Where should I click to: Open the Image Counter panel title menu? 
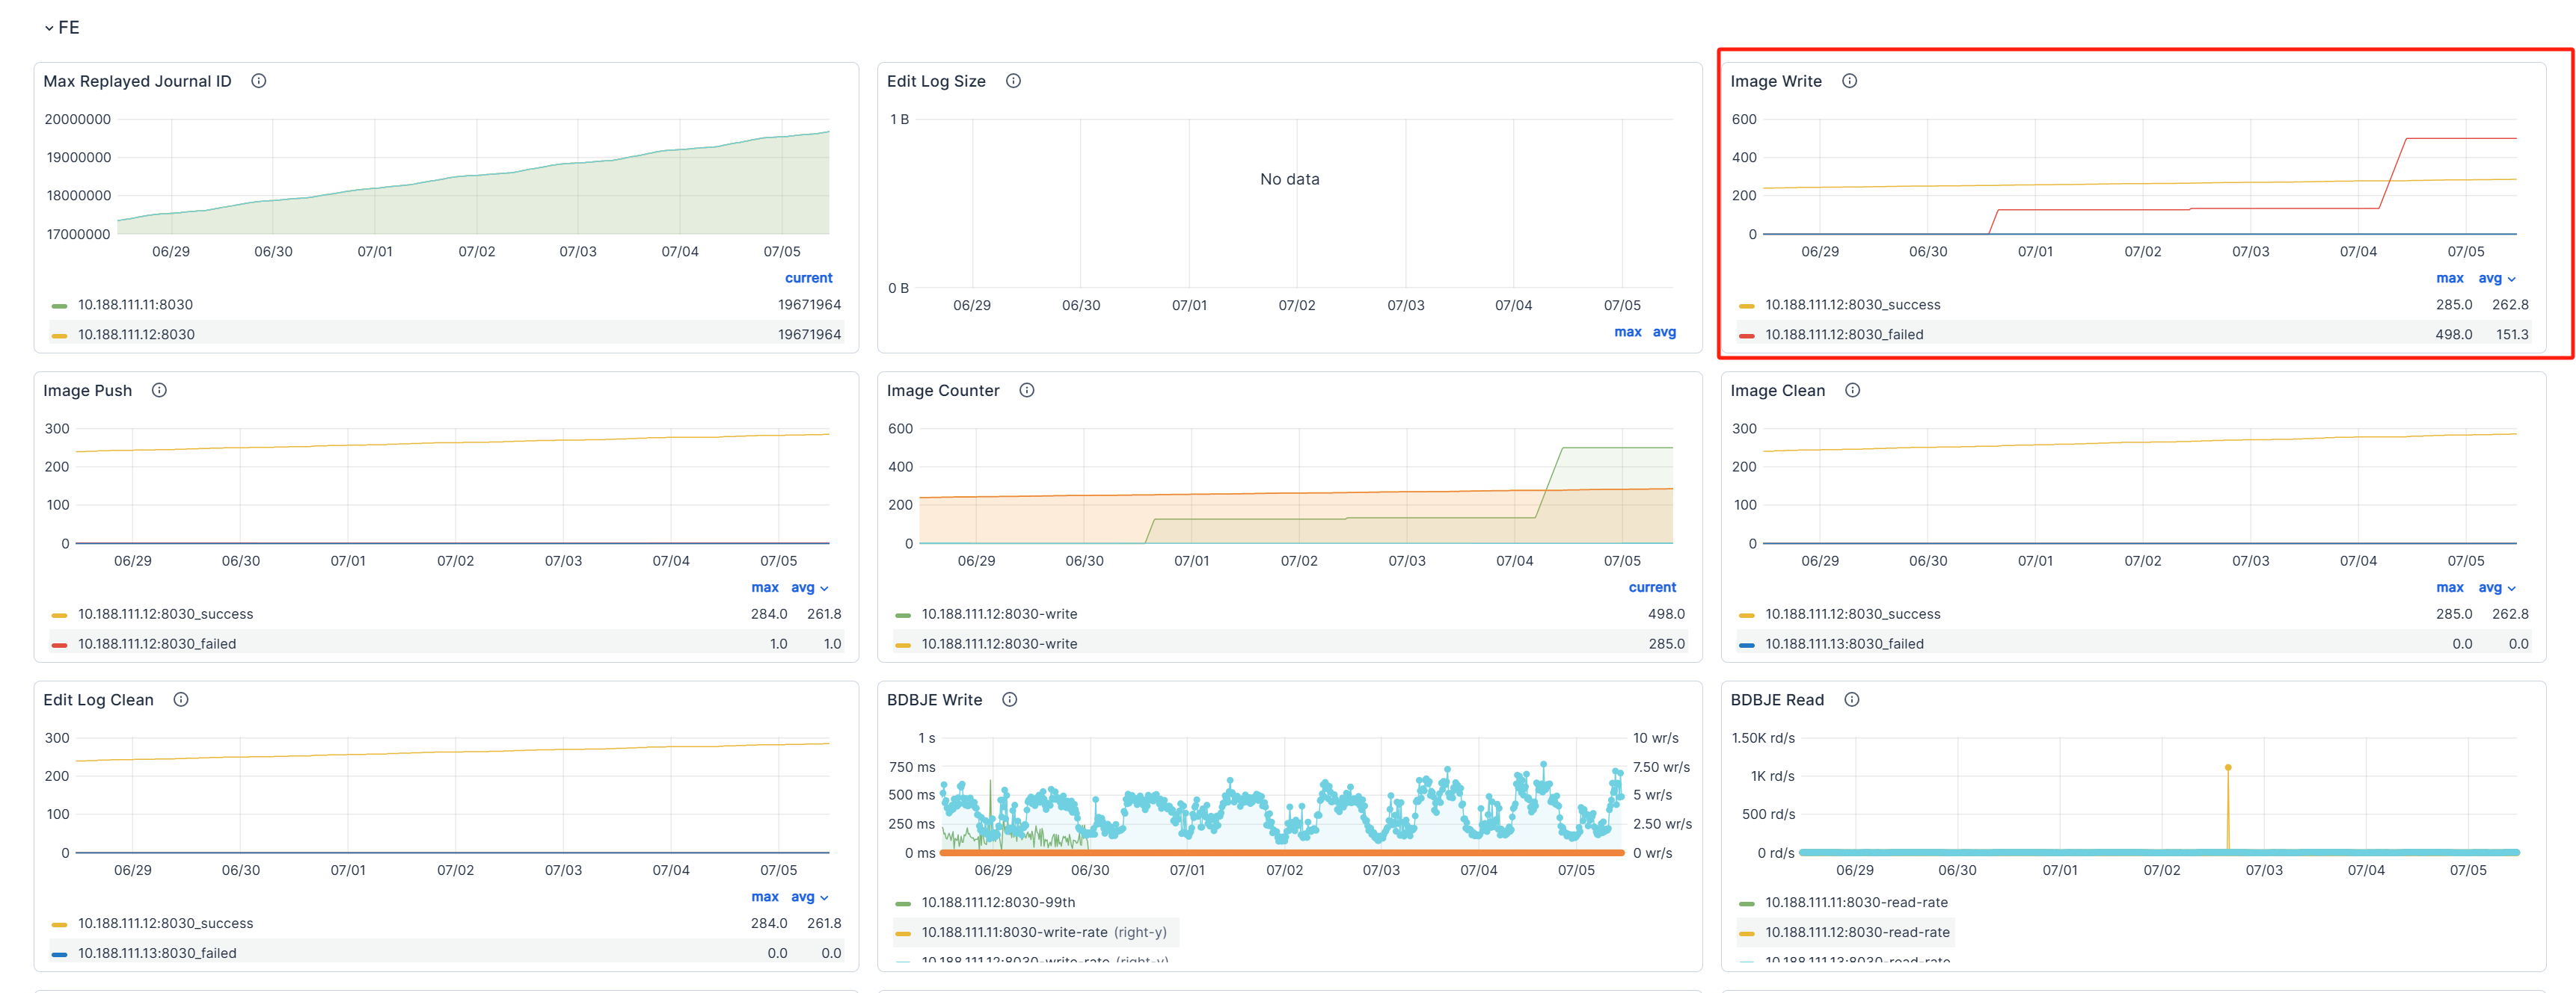(x=943, y=391)
